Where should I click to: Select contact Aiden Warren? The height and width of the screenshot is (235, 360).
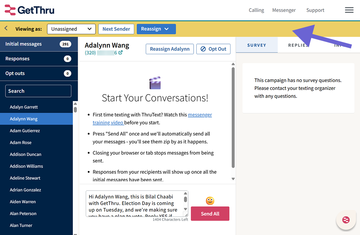click(36, 202)
